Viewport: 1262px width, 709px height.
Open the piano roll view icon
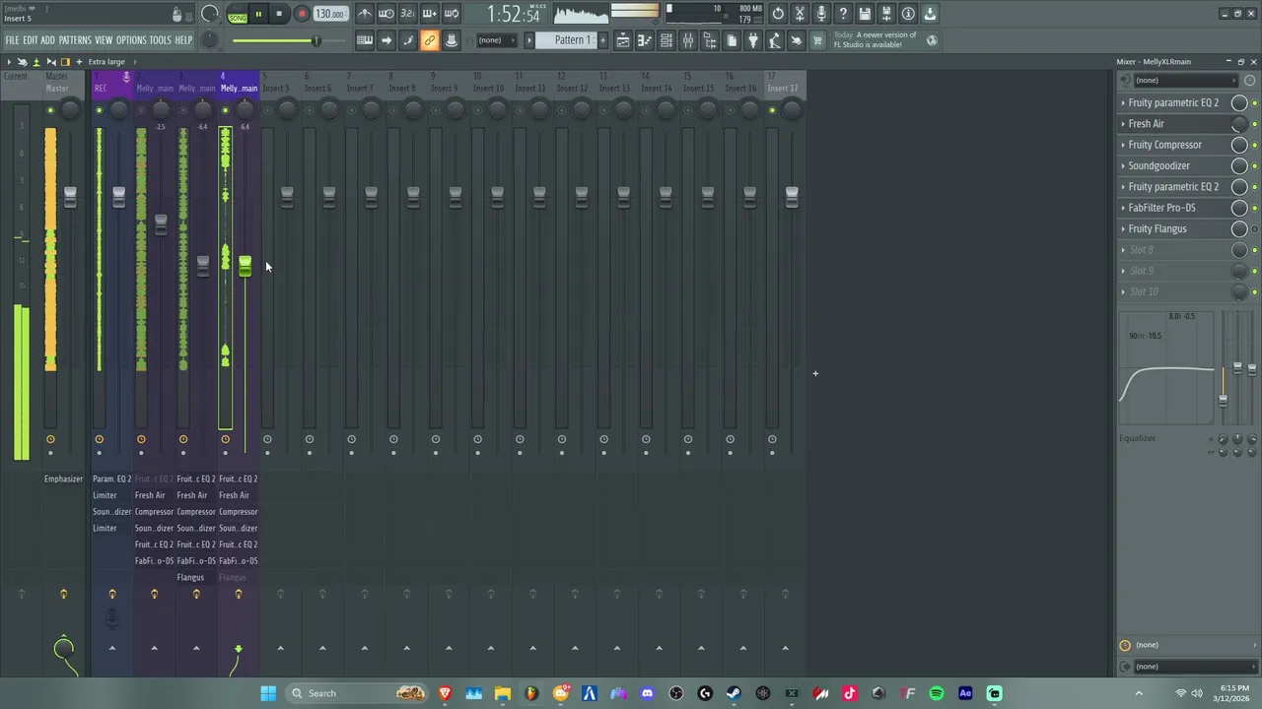click(645, 40)
